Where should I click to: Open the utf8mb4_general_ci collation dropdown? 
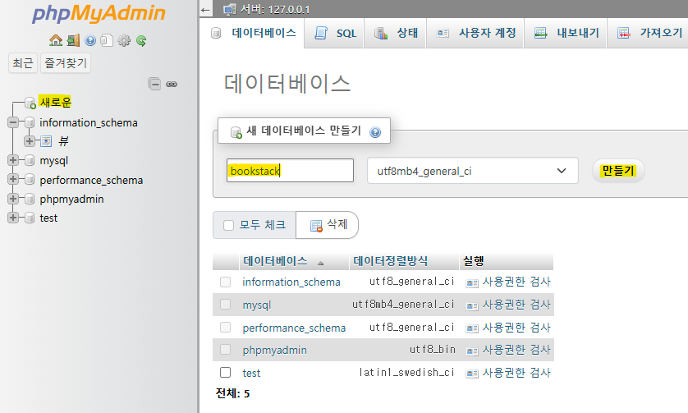pyautogui.click(x=473, y=171)
